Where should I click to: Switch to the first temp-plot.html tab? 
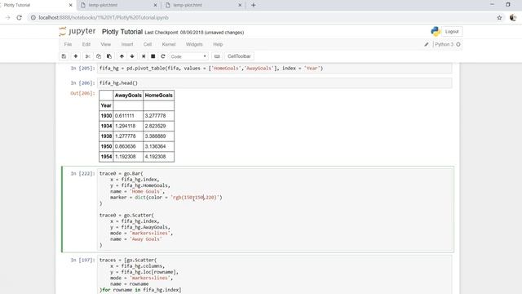[118, 5]
